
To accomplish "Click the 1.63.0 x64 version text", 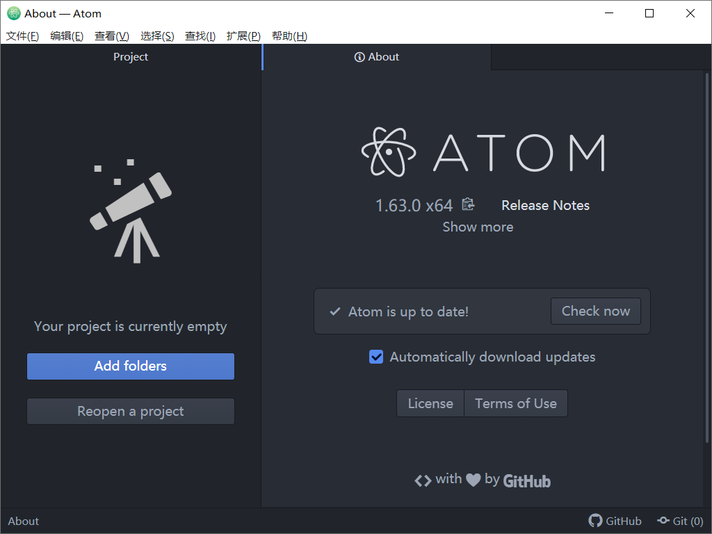I will click(x=414, y=206).
